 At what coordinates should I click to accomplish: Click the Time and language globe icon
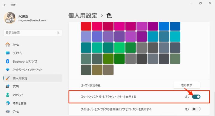tap(7, 103)
